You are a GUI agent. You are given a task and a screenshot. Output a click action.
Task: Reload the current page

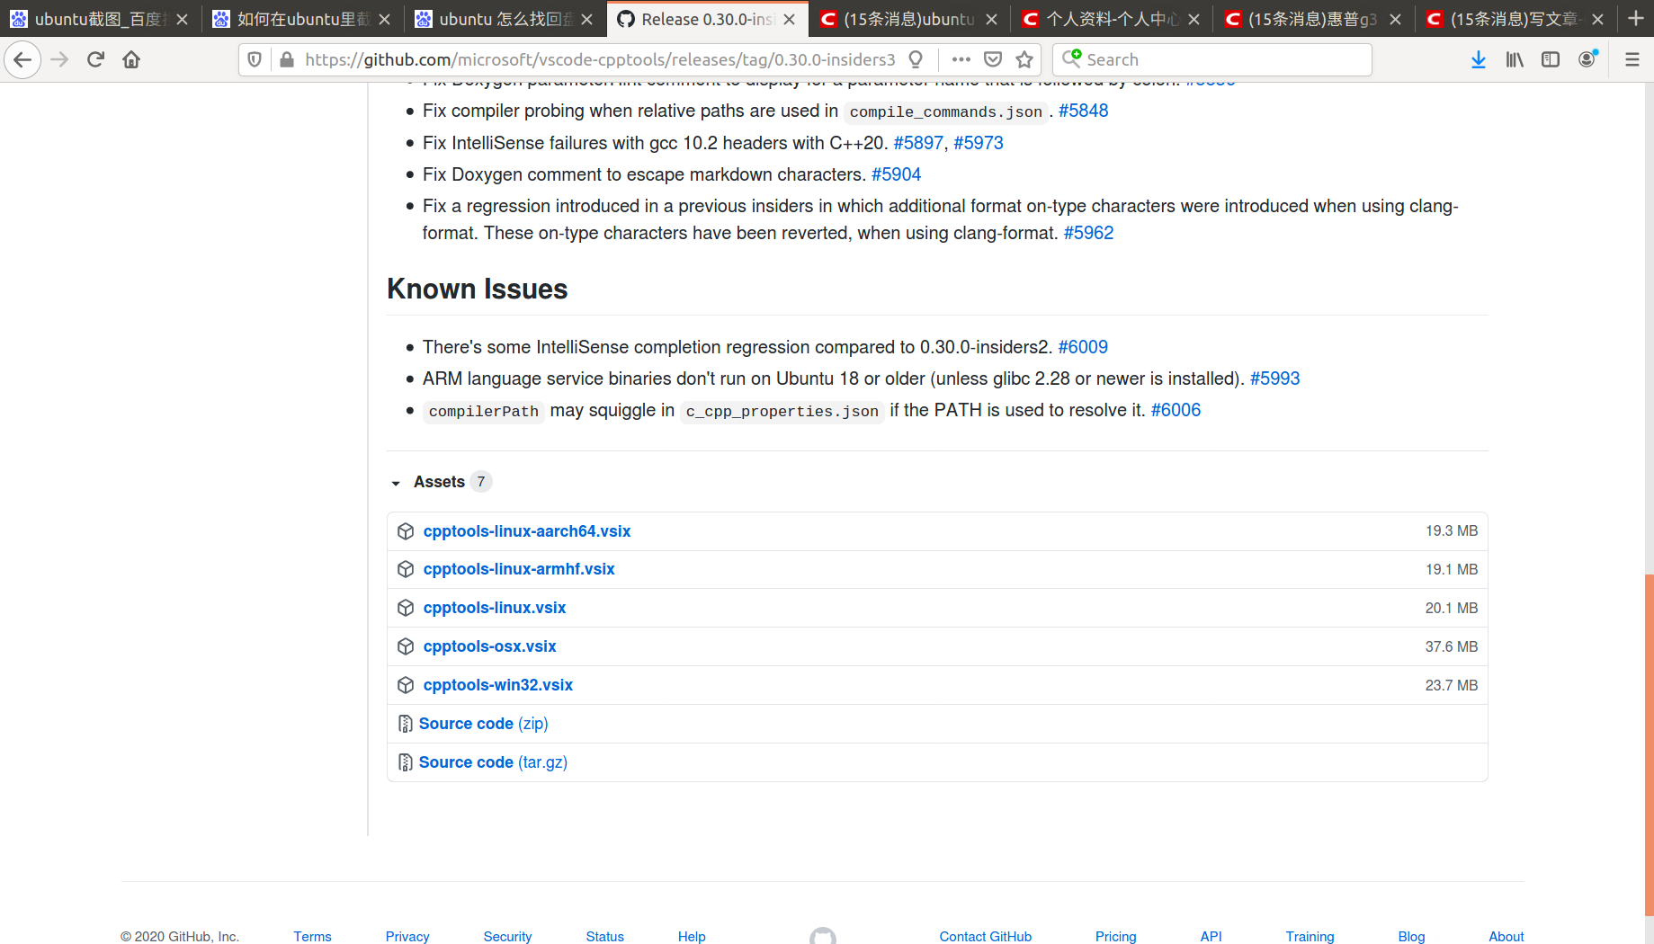(95, 59)
